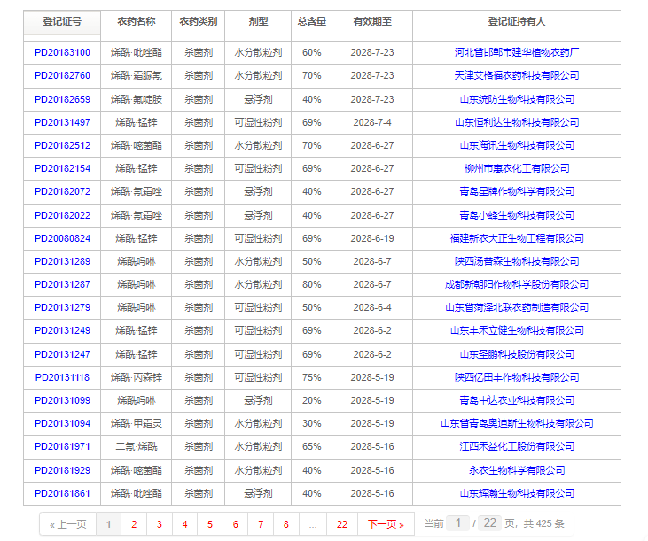Viewport: 648px width, 541px height.
Task: Open holder 陕西亿田丰作物科技有限公司
Action: click(x=517, y=377)
